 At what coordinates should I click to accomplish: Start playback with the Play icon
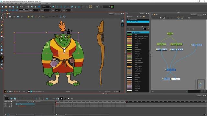(x=3, y=10)
